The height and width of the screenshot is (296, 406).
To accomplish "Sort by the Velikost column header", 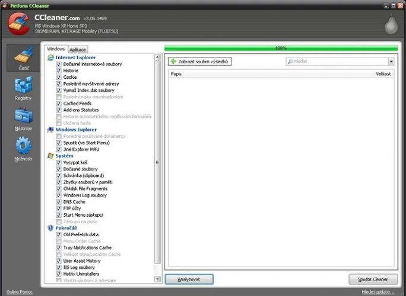I will 383,74.
